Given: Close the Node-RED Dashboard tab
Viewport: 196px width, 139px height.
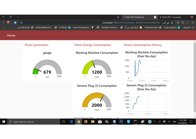Looking at the screenshot, I should click(124, 17).
